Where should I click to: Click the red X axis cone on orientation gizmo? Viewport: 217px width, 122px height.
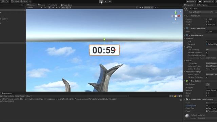point(179,16)
